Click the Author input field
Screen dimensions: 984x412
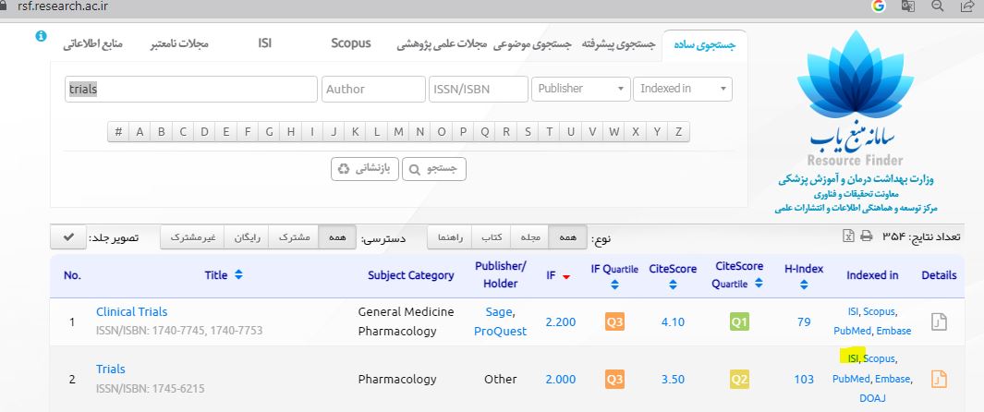(x=372, y=89)
